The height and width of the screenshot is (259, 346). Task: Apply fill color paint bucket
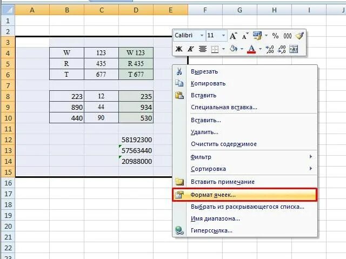[x=233, y=49]
